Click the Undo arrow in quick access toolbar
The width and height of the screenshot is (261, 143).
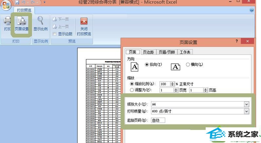click(x=24, y=2)
